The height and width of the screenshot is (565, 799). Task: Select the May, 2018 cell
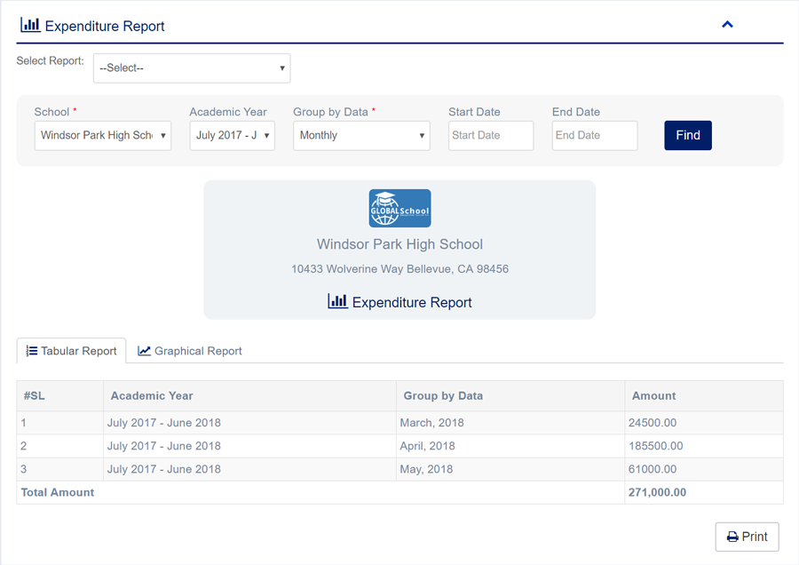pyautogui.click(x=510, y=469)
